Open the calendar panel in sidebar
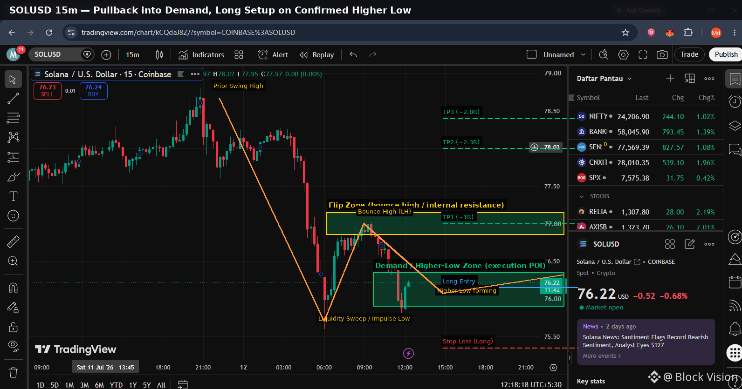The height and width of the screenshot is (389, 742). pyautogui.click(x=735, y=282)
